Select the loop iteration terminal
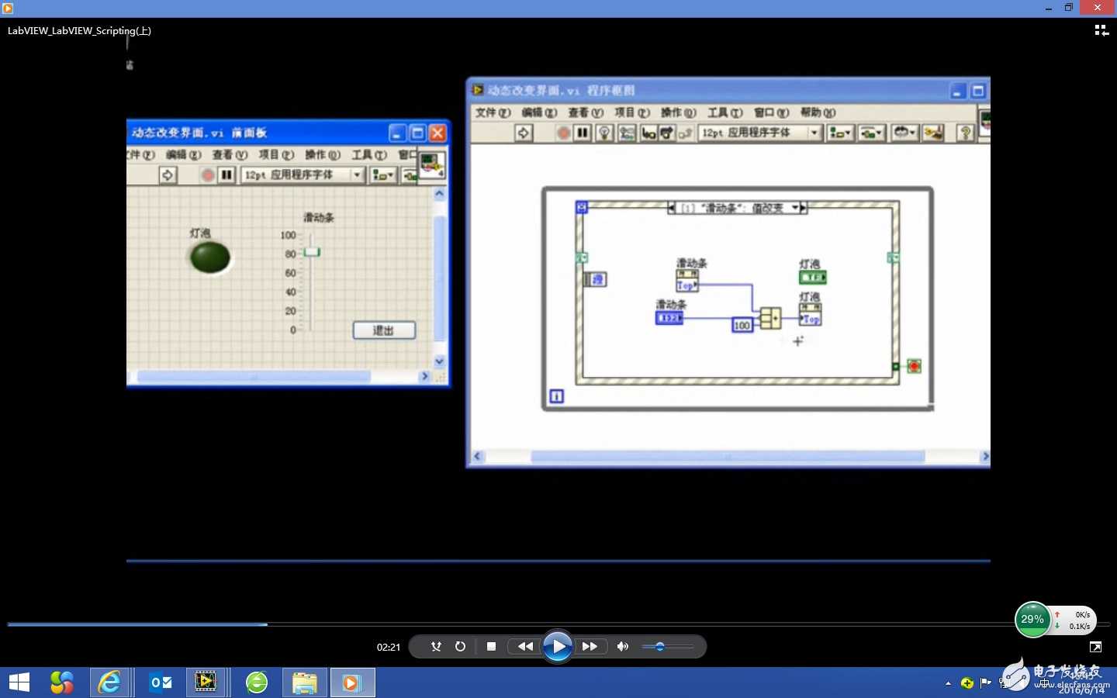1117x698 pixels. [x=556, y=396]
